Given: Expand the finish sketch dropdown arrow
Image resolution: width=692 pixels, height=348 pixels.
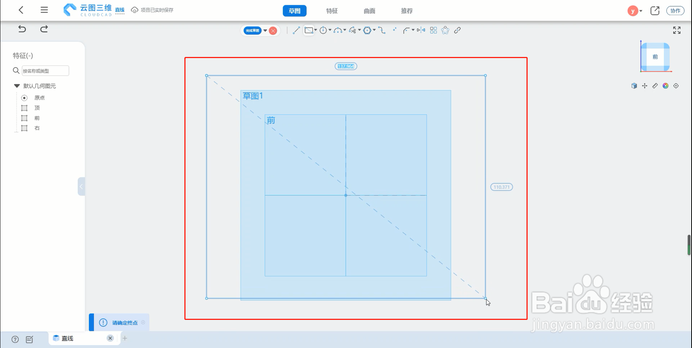Looking at the screenshot, I should point(265,31).
